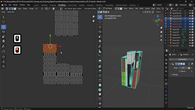Select the Move tool in UV editor

coord(3,27)
